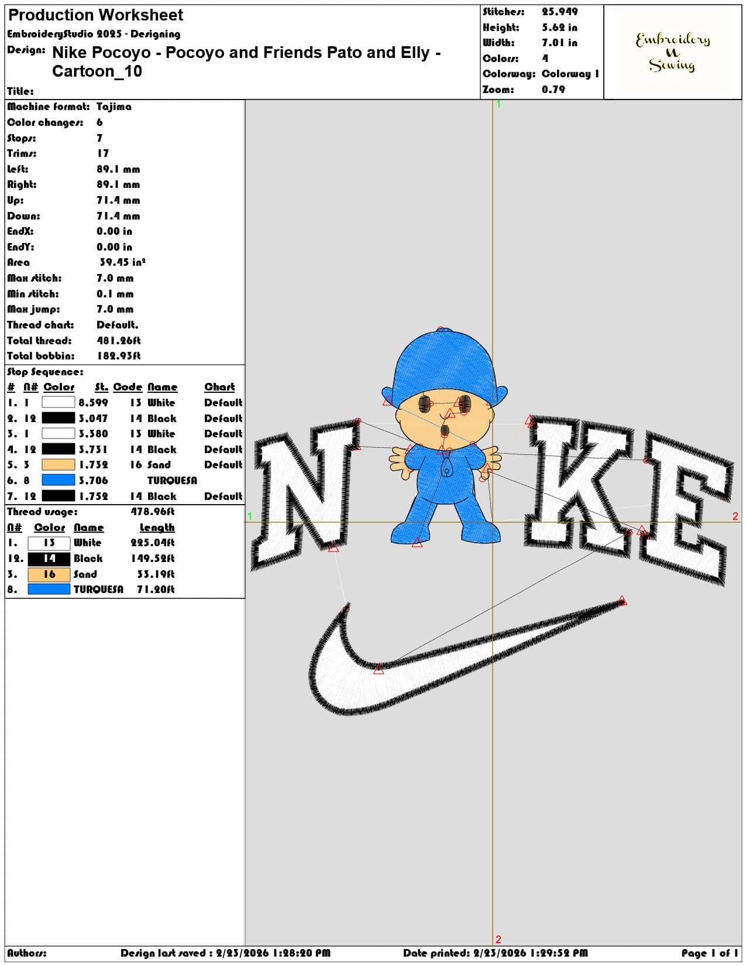Click the Width value '7.01 in'
The width and height of the screenshot is (746, 966).
click(559, 43)
